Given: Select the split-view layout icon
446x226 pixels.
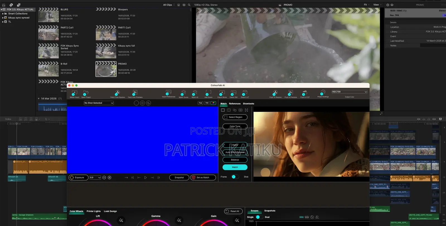Looking at the screenshot, I should coord(229,110).
